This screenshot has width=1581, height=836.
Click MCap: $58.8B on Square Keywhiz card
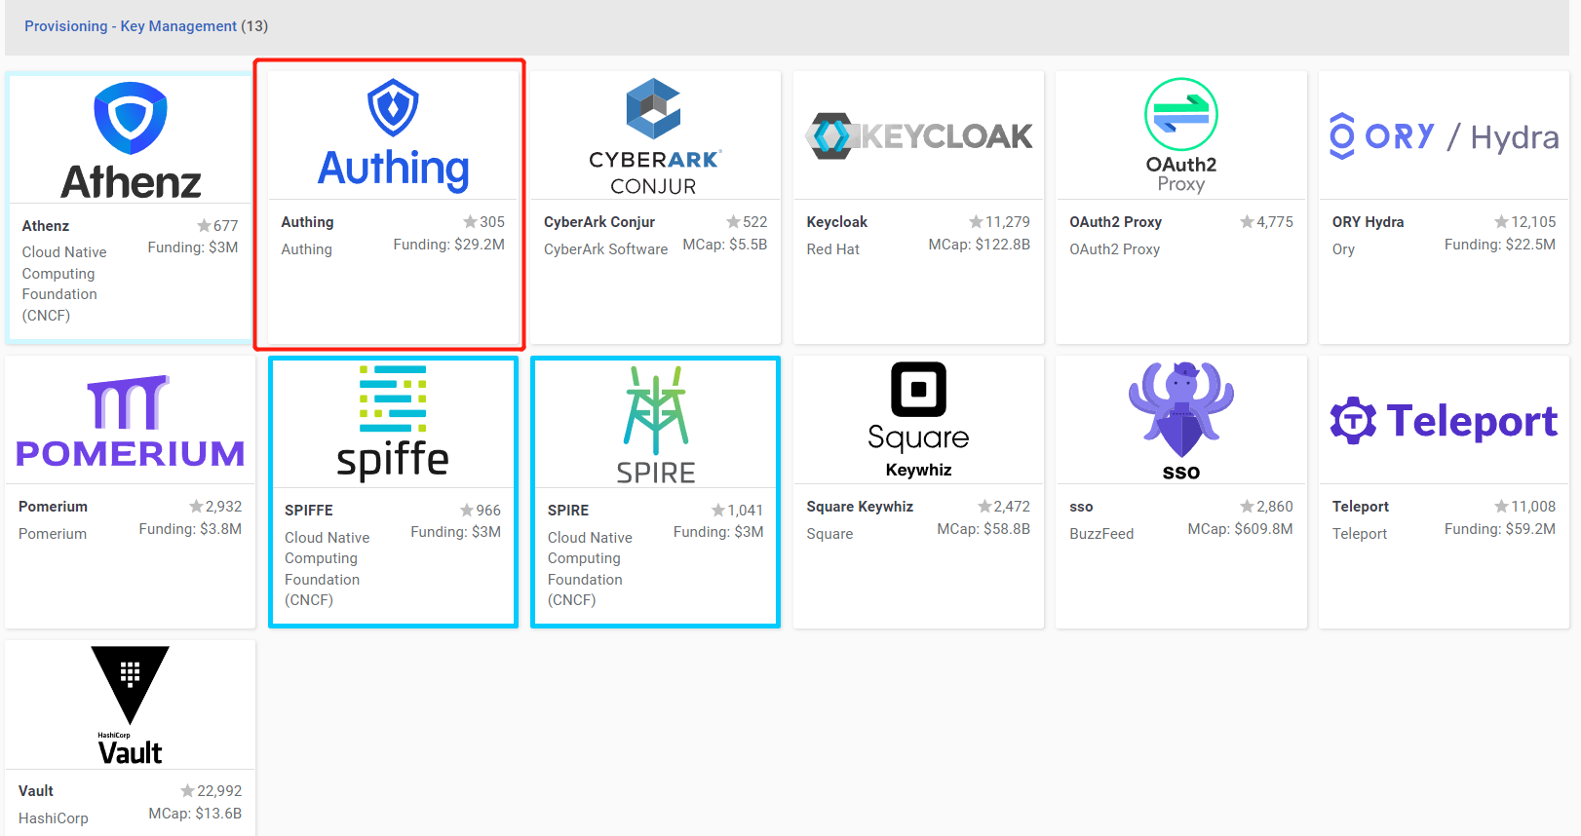coord(983,529)
